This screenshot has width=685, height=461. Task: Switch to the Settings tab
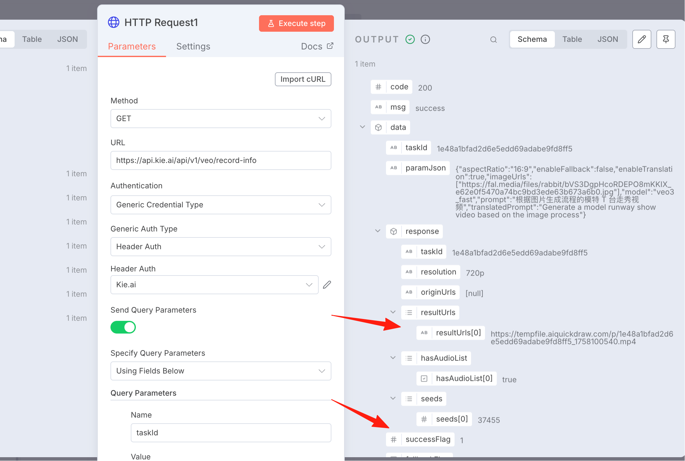coord(193,47)
